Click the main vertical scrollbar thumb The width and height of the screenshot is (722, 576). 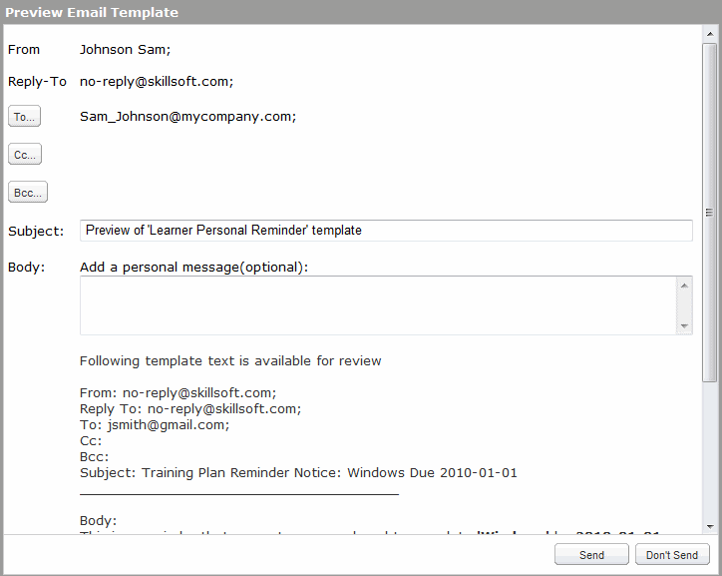coord(710,213)
